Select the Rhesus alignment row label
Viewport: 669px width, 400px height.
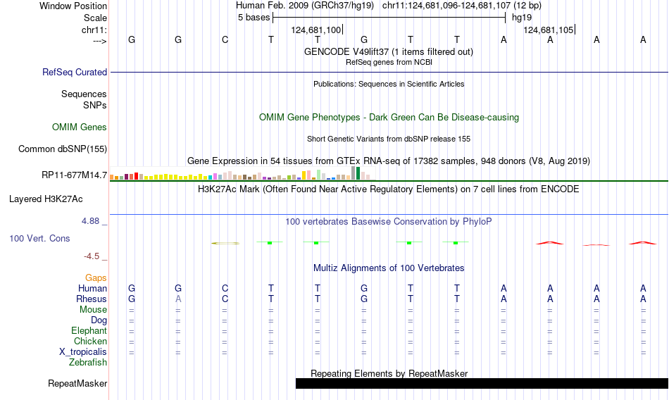(92, 299)
